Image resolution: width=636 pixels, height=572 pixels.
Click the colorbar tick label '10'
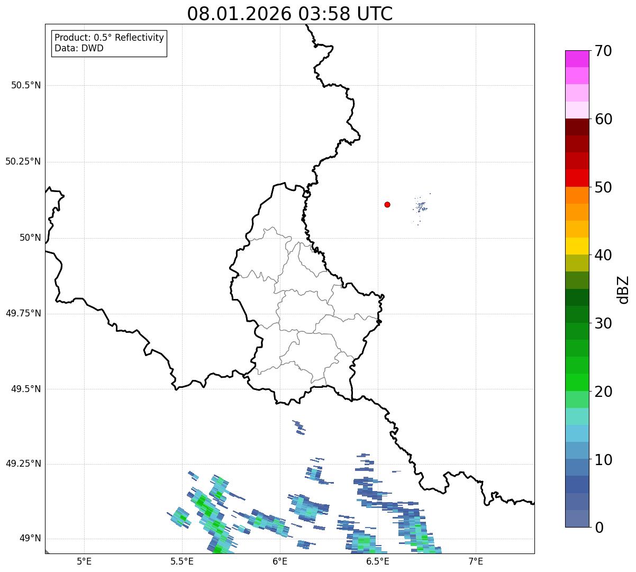tap(604, 460)
